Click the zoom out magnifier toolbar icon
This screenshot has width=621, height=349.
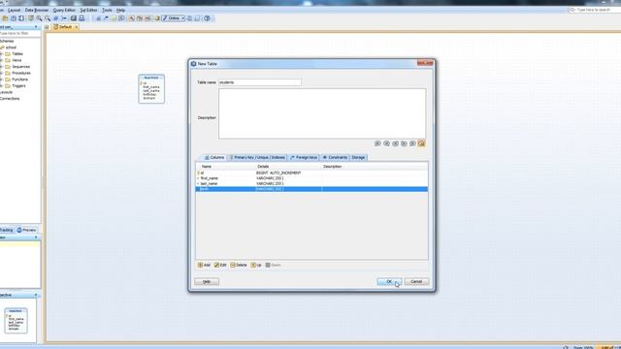[48, 18]
